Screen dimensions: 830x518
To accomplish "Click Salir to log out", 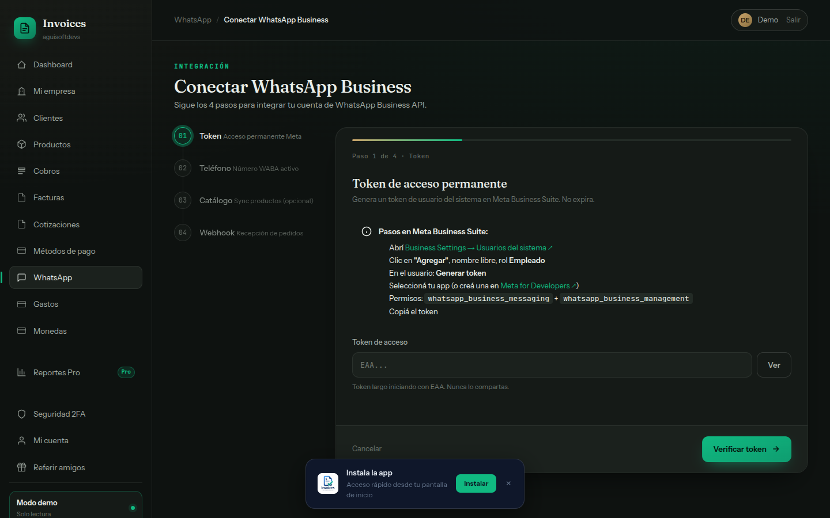I will pos(793,20).
